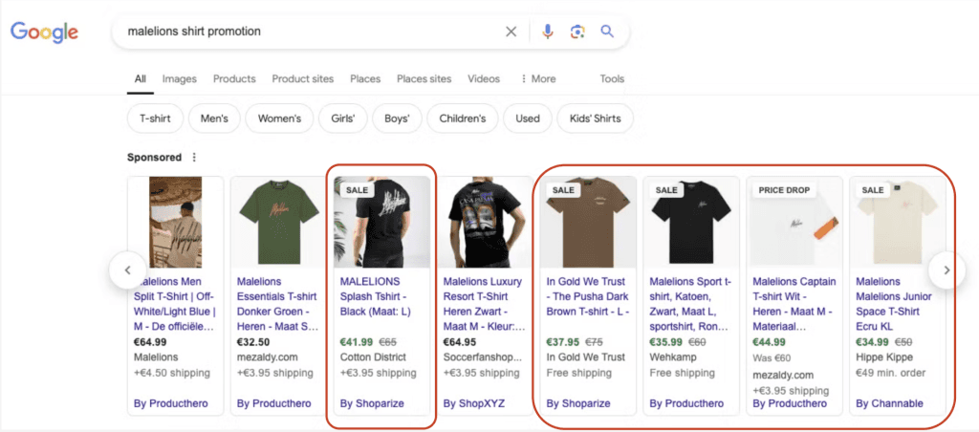Click By Shoparize under In Gold We Trust
Screen dimensions: 979x432
[x=578, y=403]
